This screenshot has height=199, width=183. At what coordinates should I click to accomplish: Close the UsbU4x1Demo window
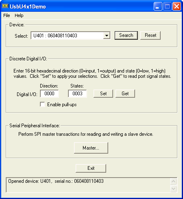tap(176, 6)
